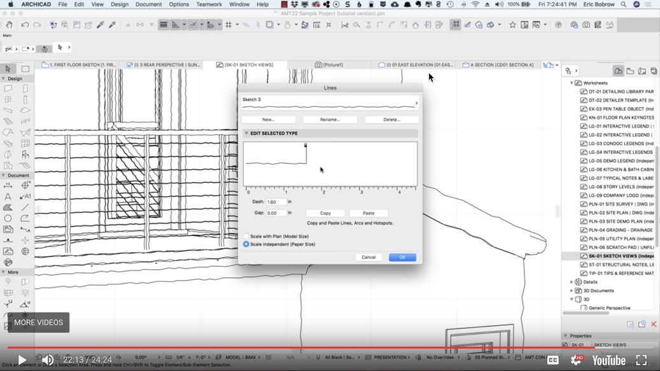Screen dimensions: 660x371
Task: Expand the 3D Documents item in the Navigator
Action: [x=572, y=290]
